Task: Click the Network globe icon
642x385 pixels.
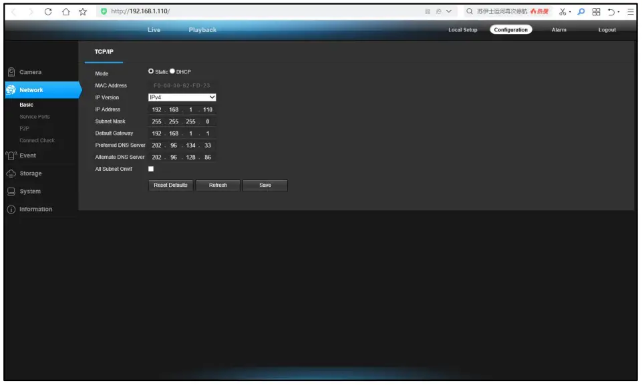Action: [x=11, y=90]
